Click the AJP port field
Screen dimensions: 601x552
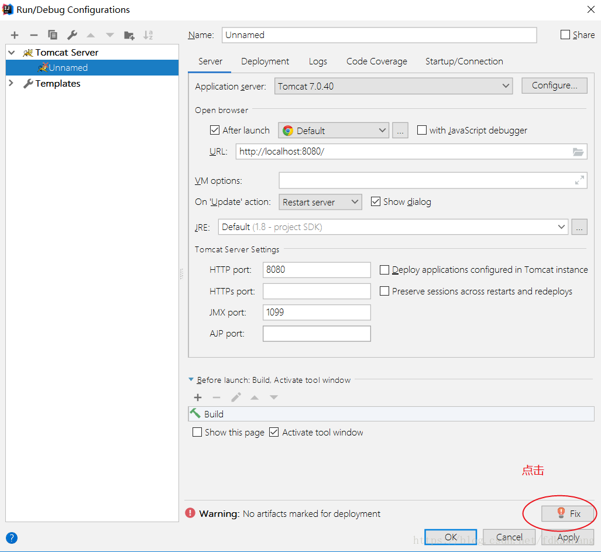pos(317,334)
